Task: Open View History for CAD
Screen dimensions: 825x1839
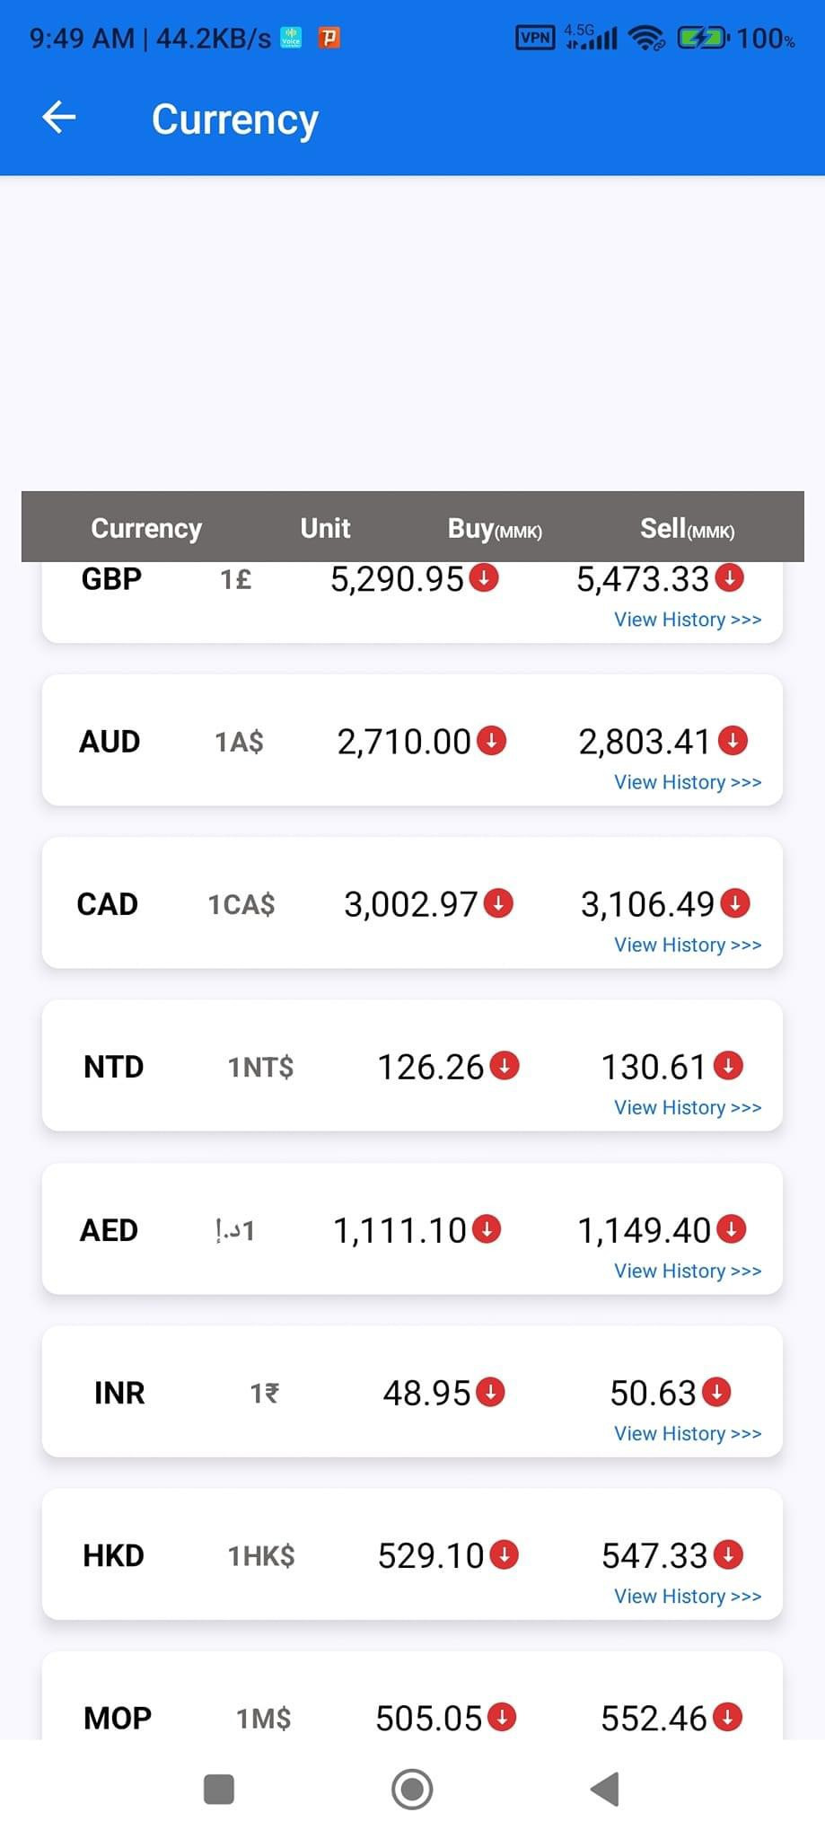Action: [688, 945]
